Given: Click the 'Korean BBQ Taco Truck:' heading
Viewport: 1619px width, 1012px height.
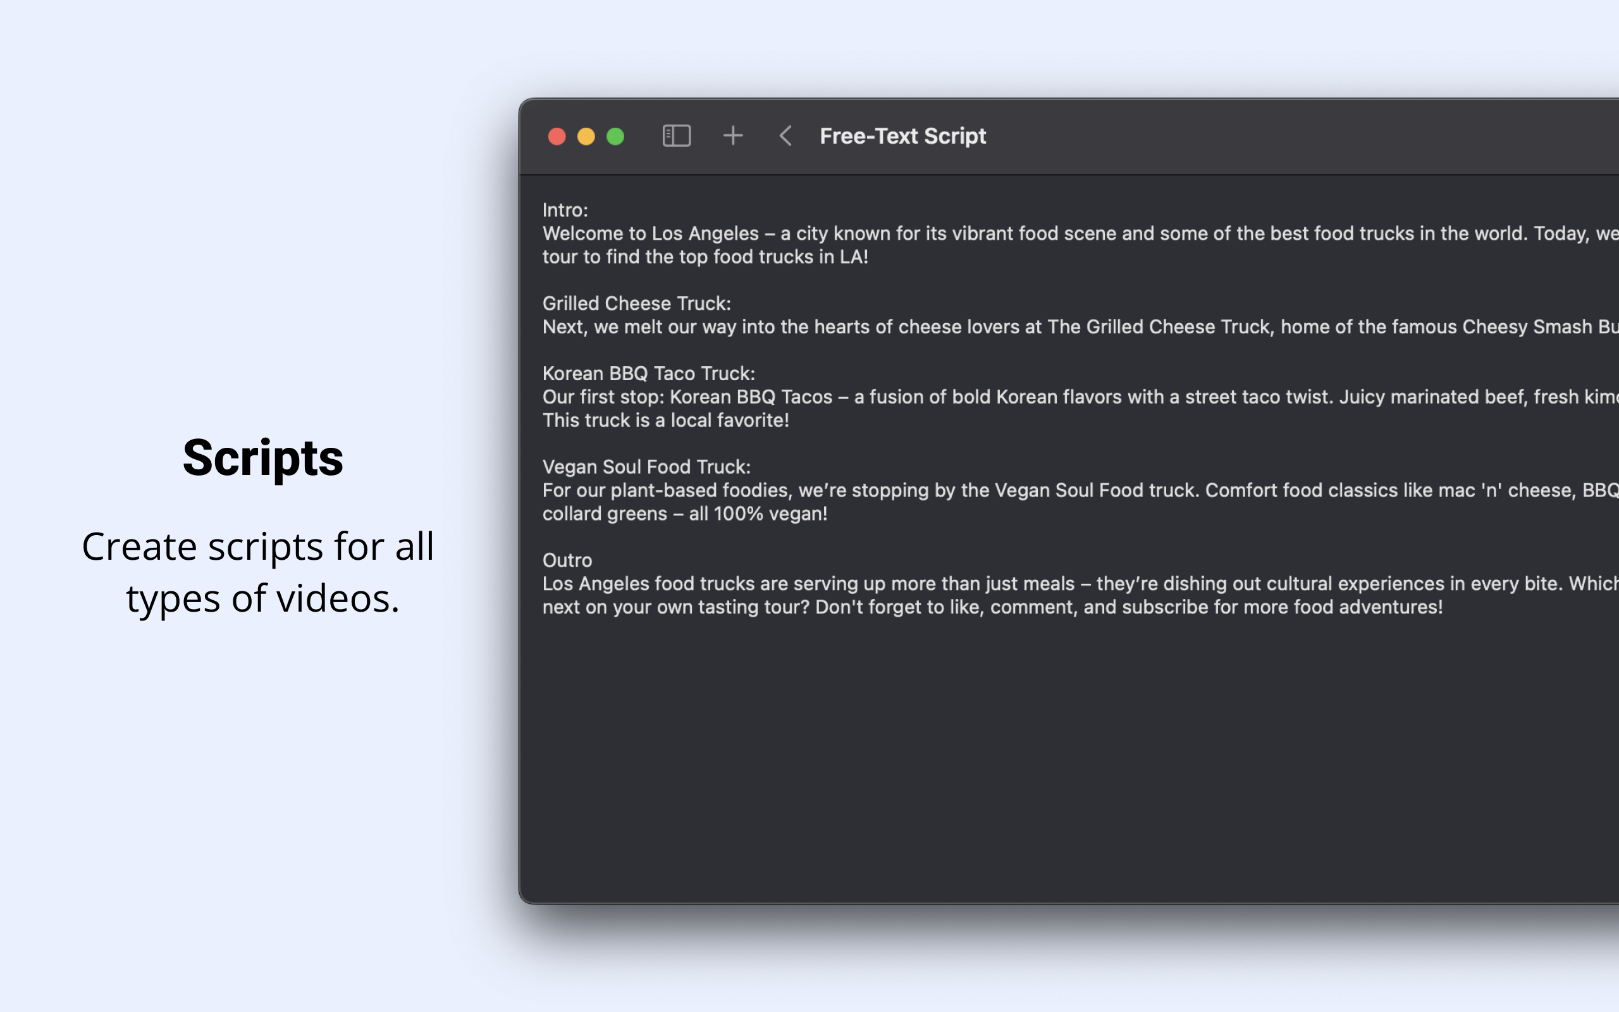Looking at the screenshot, I should pos(648,373).
